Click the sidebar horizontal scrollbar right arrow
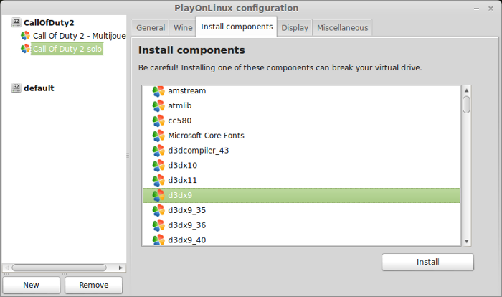The width and height of the screenshot is (502, 297). [x=120, y=268]
